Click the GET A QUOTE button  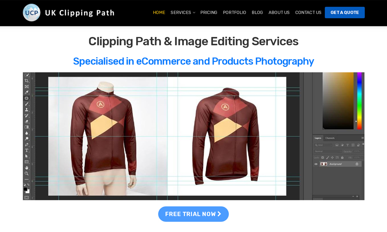pyautogui.click(x=344, y=12)
